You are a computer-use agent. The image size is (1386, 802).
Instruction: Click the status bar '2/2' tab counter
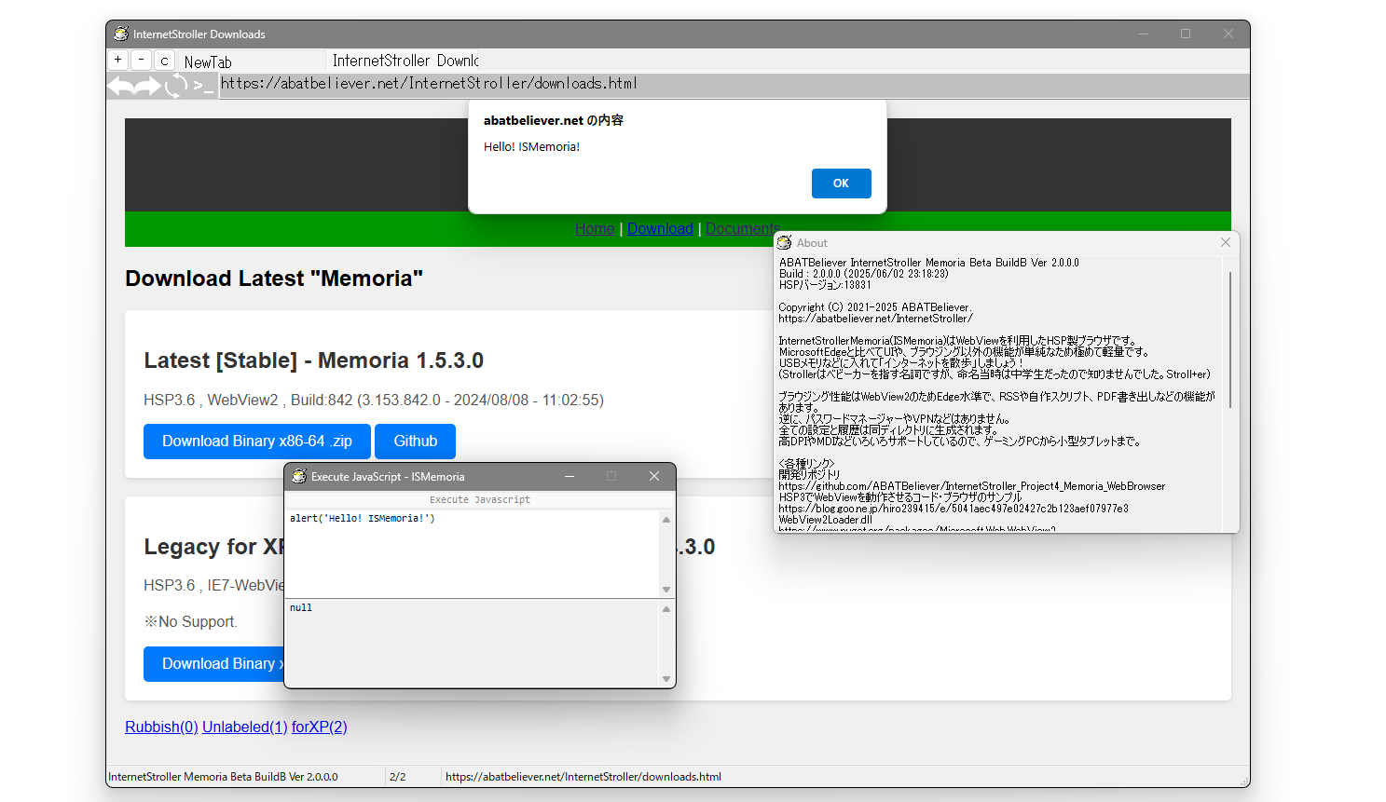click(x=397, y=777)
